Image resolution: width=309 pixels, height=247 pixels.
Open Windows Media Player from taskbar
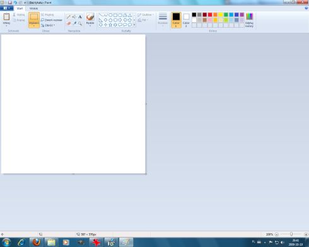(66, 243)
